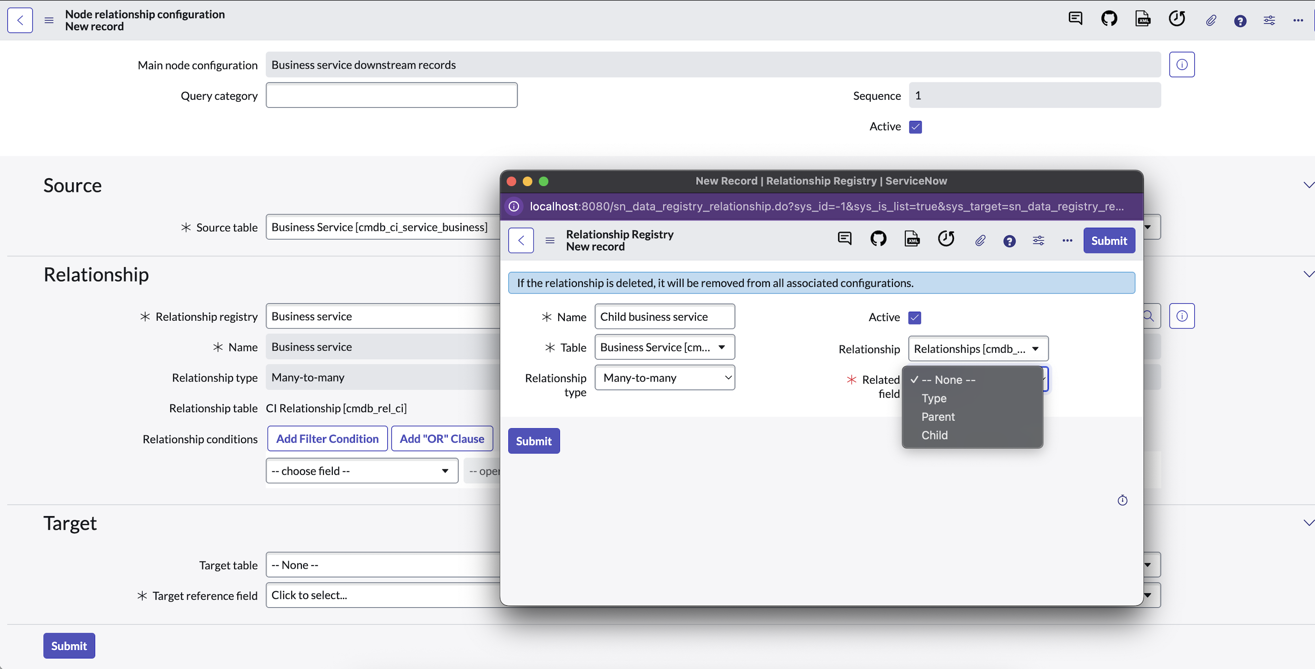Click the GitHub icon in main header
This screenshot has height=669, width=1315.
pos(1109,19)
